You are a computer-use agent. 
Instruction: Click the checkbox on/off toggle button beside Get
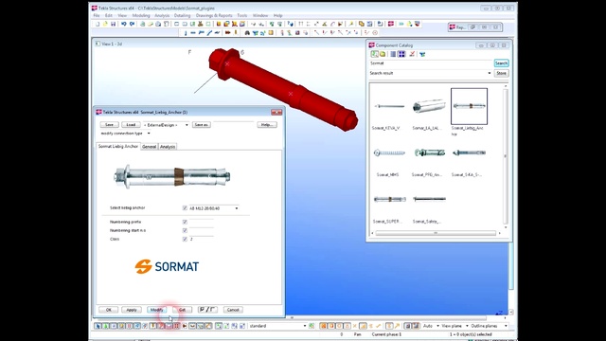coord(207,310)
